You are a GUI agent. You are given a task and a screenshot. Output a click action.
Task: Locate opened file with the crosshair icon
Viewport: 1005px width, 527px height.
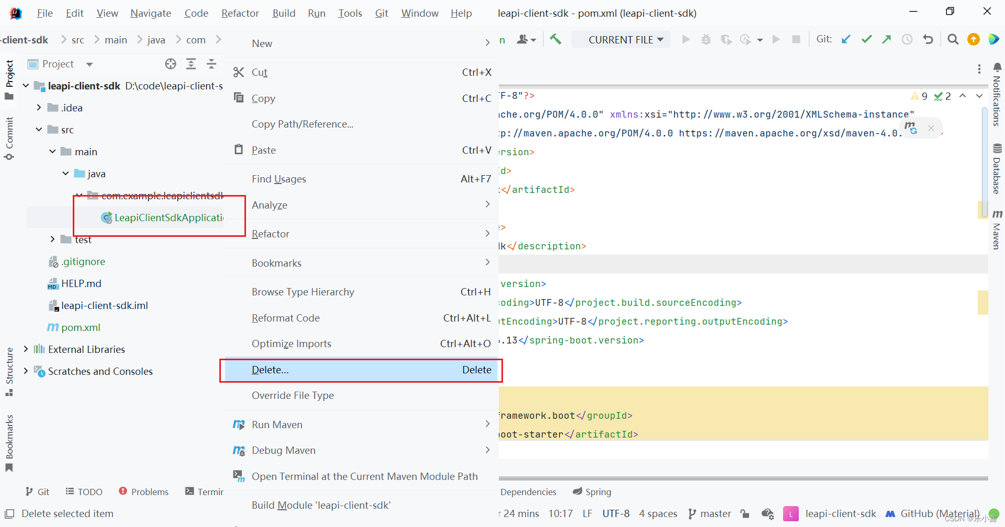click(x=170, y=63)
